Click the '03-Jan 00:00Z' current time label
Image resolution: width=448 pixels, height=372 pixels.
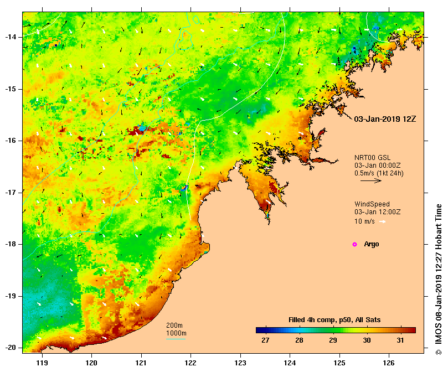click(378, 166)
